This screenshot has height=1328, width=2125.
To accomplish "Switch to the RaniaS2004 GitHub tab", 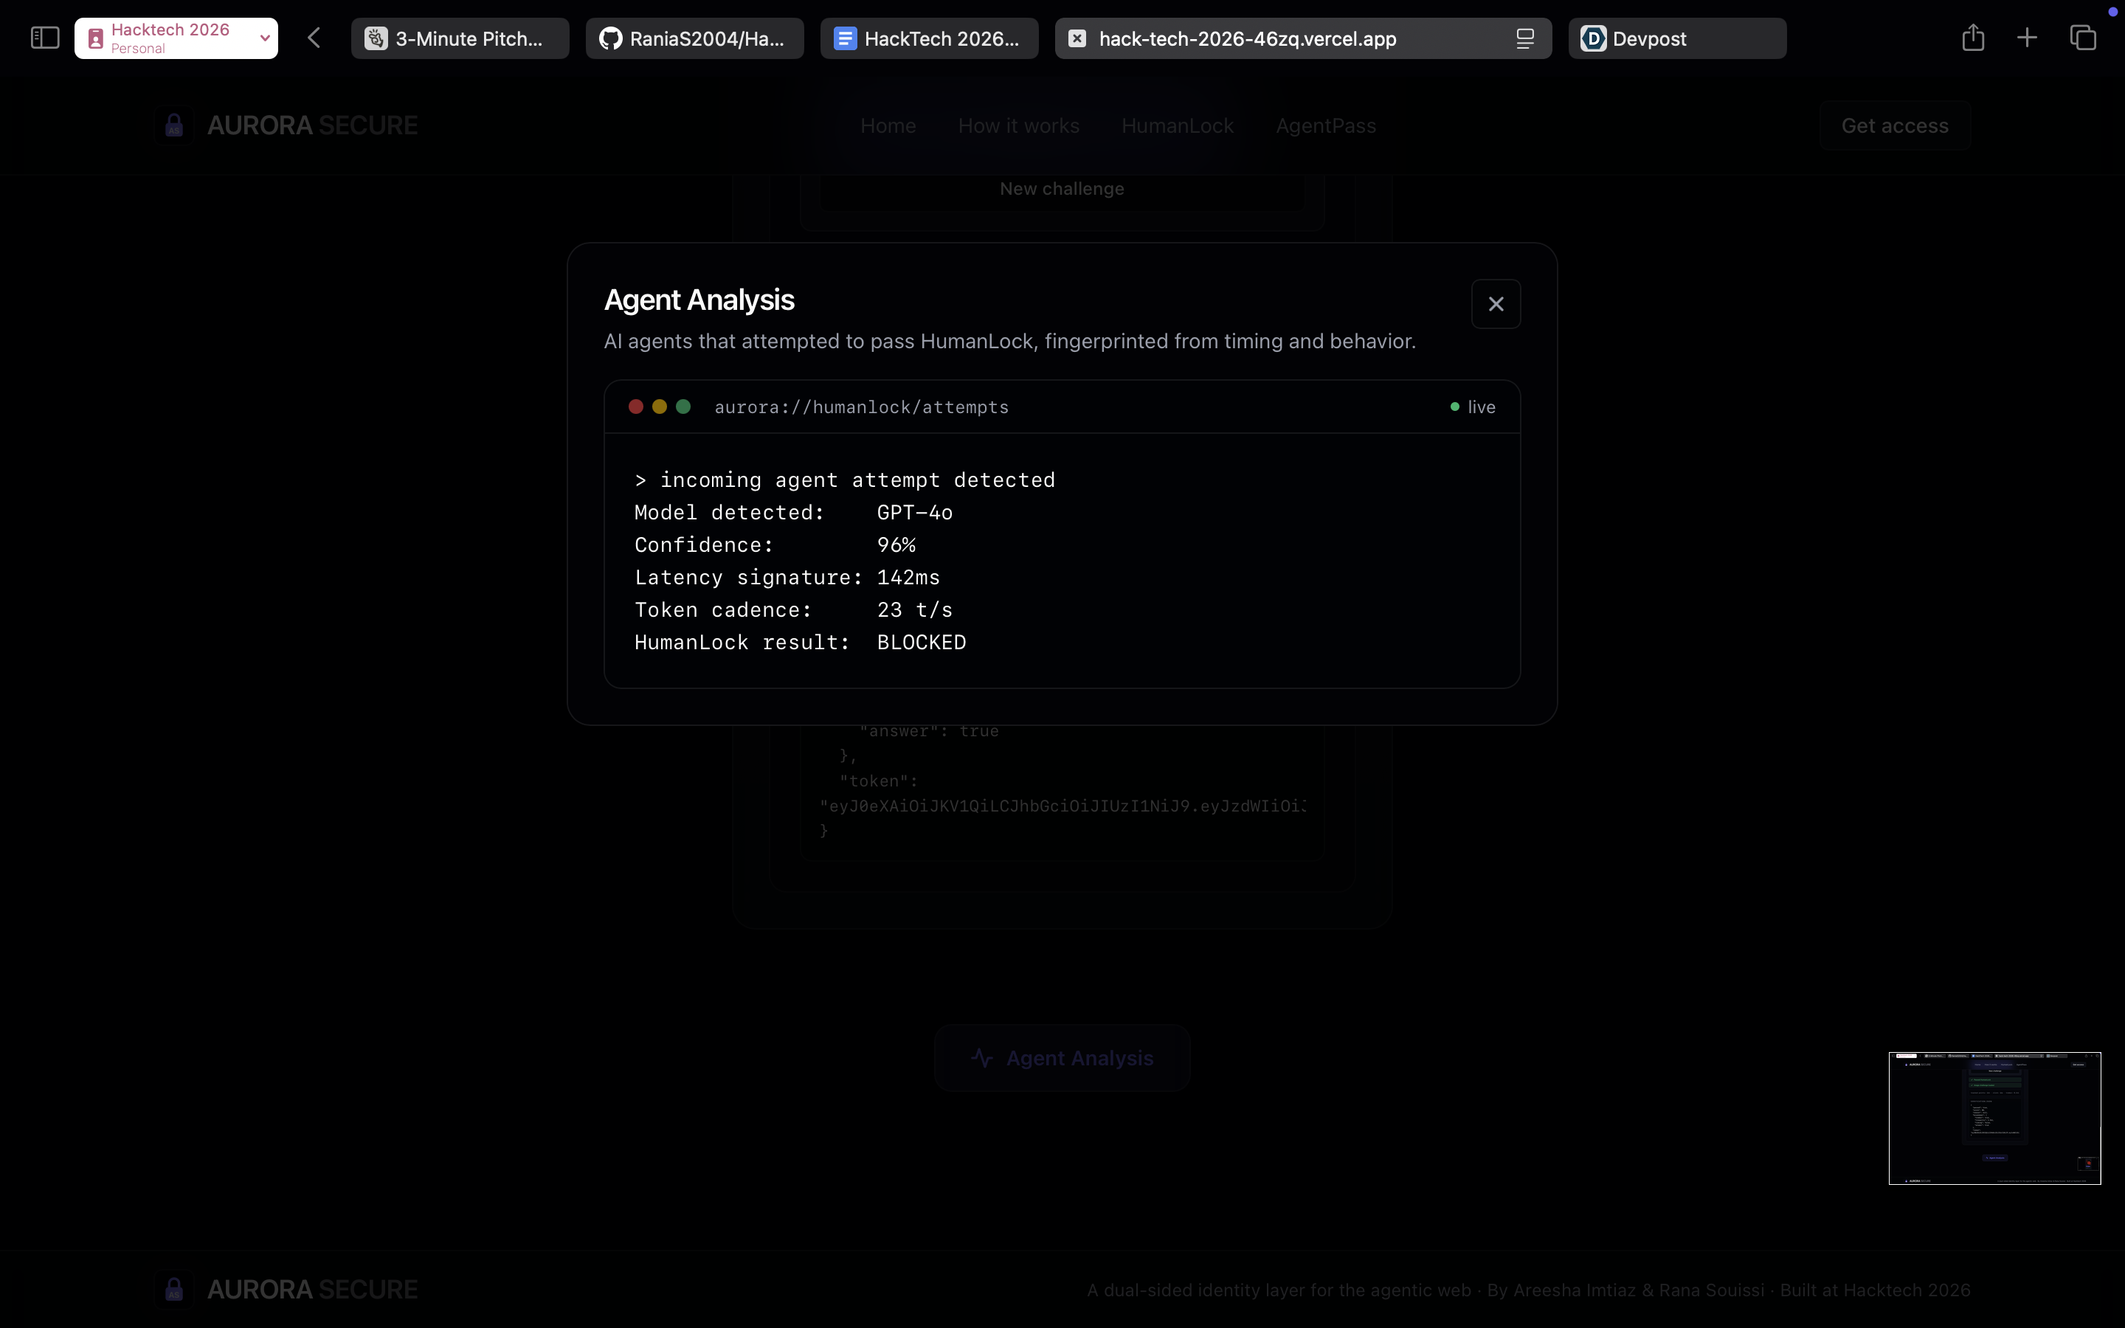I will [694, 38].
